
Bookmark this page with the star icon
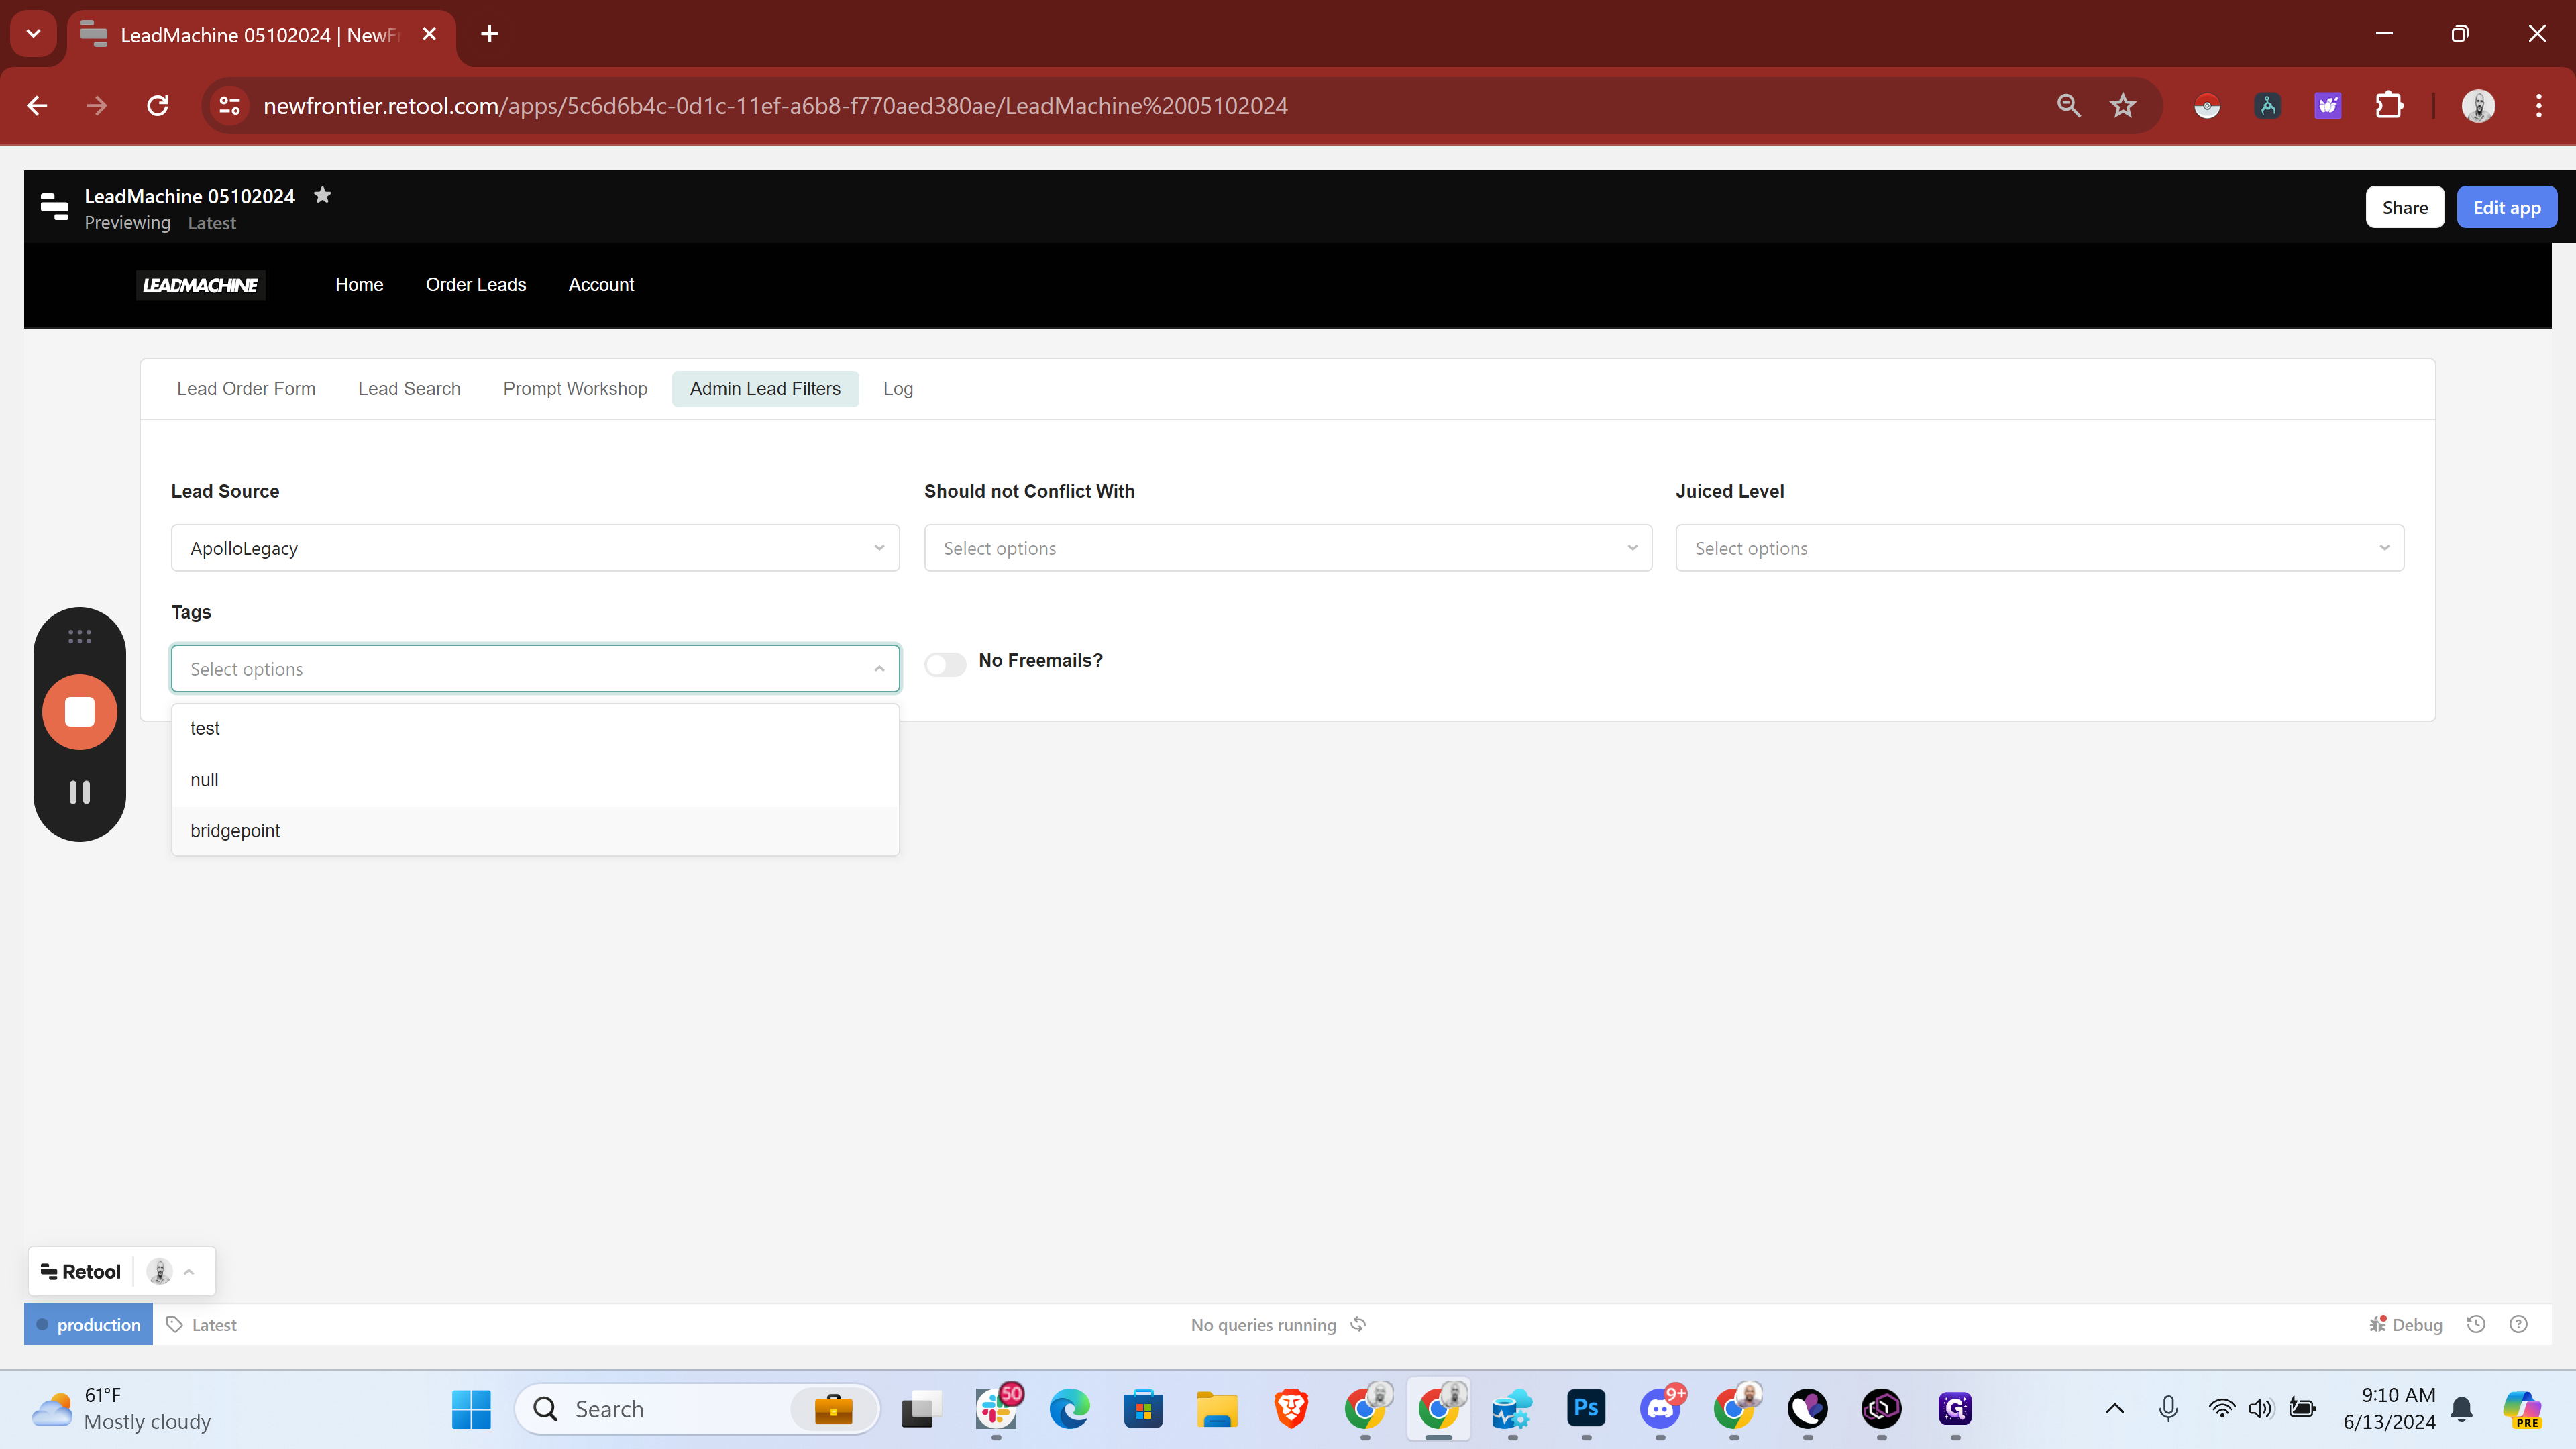click(2123, 106)
